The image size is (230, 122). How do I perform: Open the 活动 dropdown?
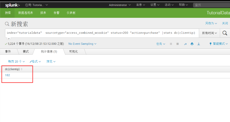(x=169, y=5)
